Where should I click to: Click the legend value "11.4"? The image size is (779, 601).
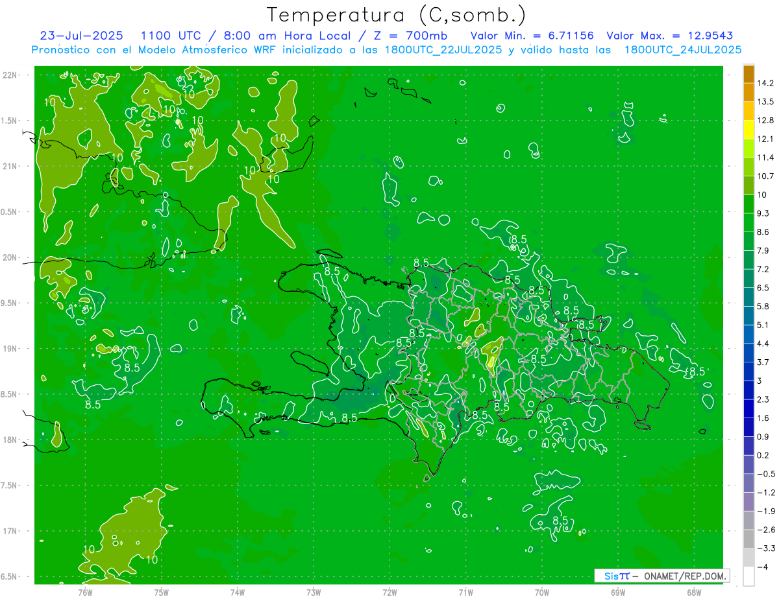click(x=765, y=158)
